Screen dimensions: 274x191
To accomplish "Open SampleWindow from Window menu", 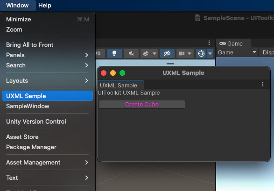I will click(x=47, y=106).
